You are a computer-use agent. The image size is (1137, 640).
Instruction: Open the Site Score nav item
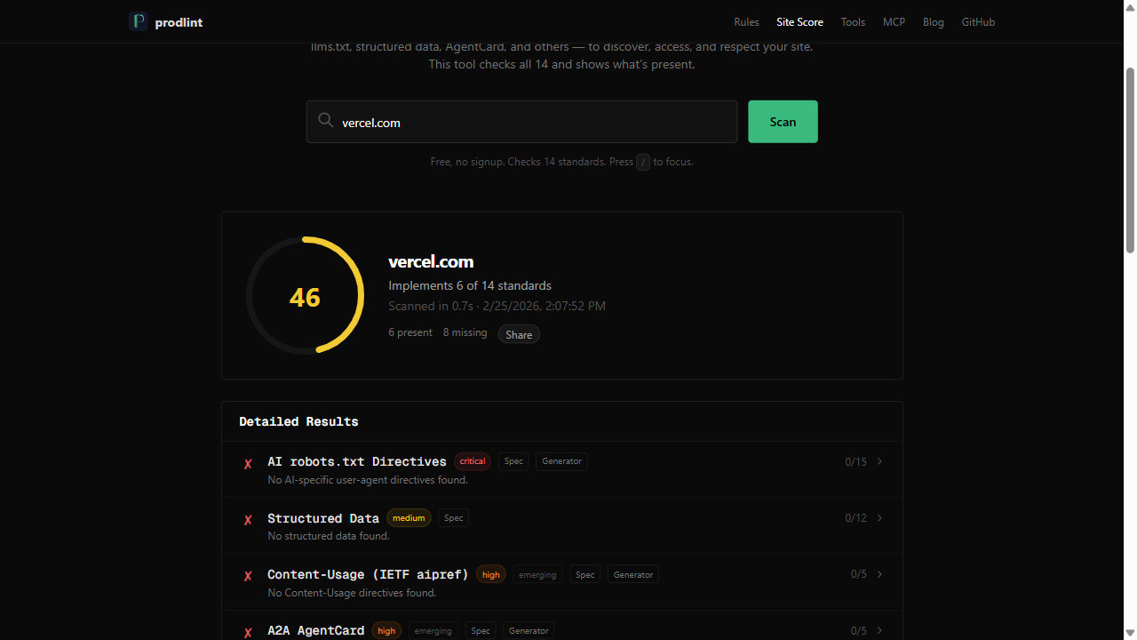click(799, 22)
